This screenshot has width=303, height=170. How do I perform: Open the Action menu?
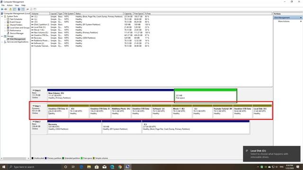(x=9, y=5)
